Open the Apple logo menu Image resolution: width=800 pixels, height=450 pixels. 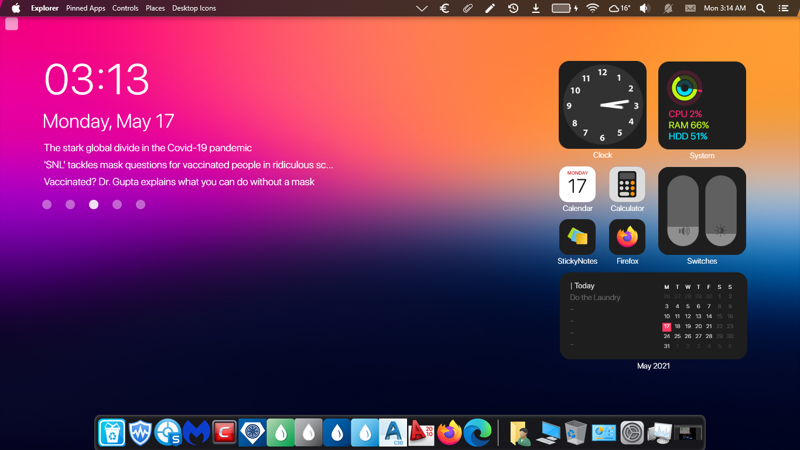(16, 8)
